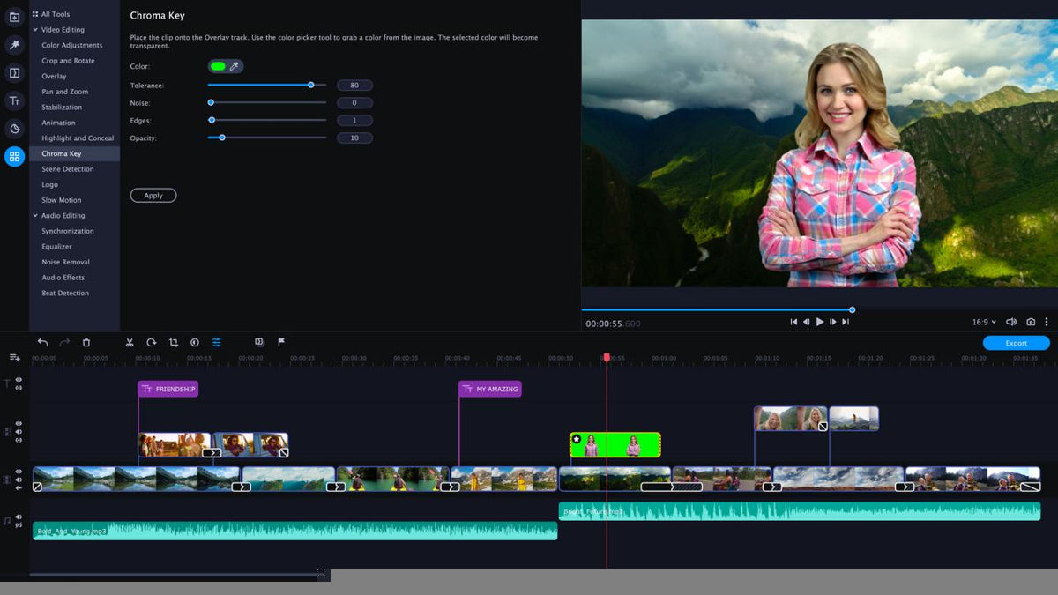
Task: Toggle link icon on audio track
Action: pos(19,525)
